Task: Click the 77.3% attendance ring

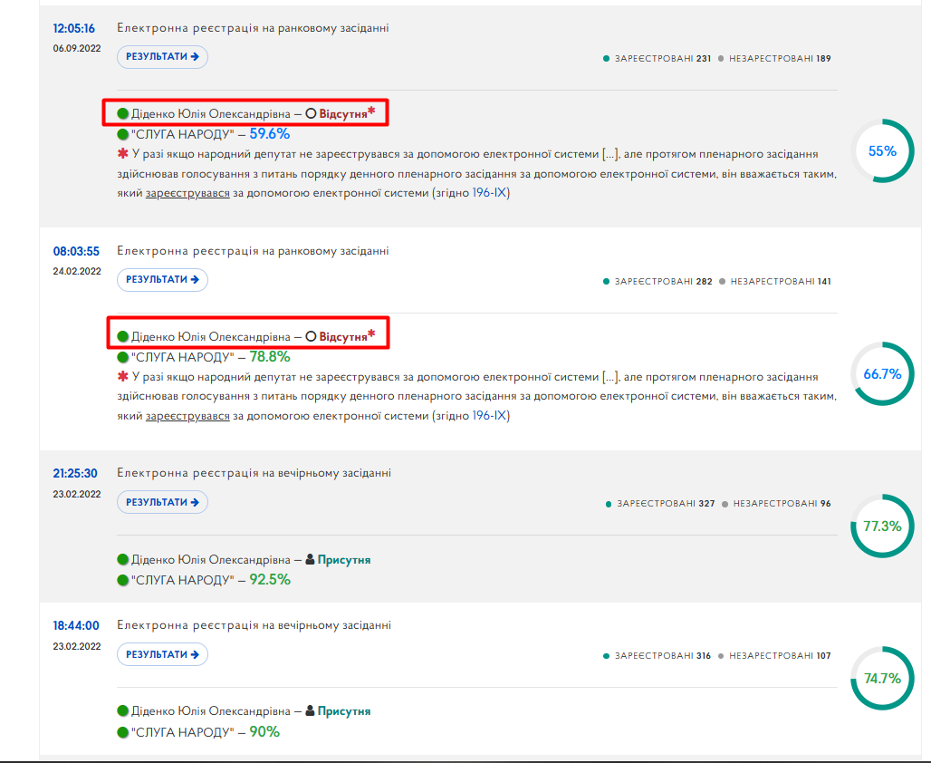Action: [882, 526]
